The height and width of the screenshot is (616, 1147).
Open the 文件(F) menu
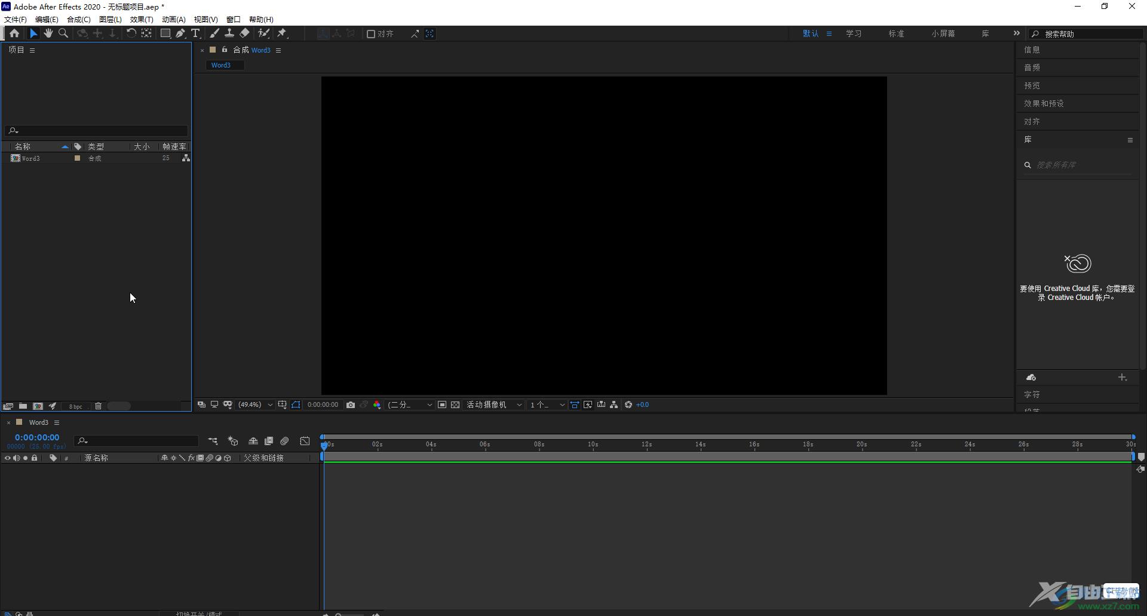pyautogui.click(x=16, y=20)
